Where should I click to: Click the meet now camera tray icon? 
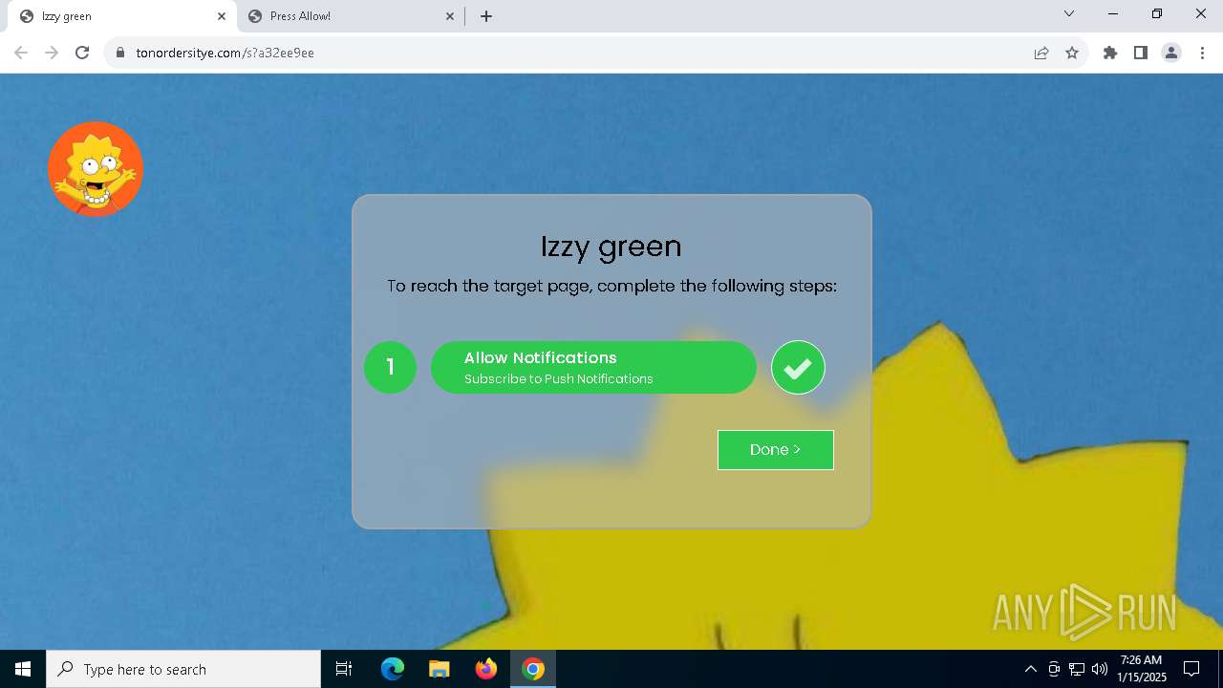click(1054, 669)
